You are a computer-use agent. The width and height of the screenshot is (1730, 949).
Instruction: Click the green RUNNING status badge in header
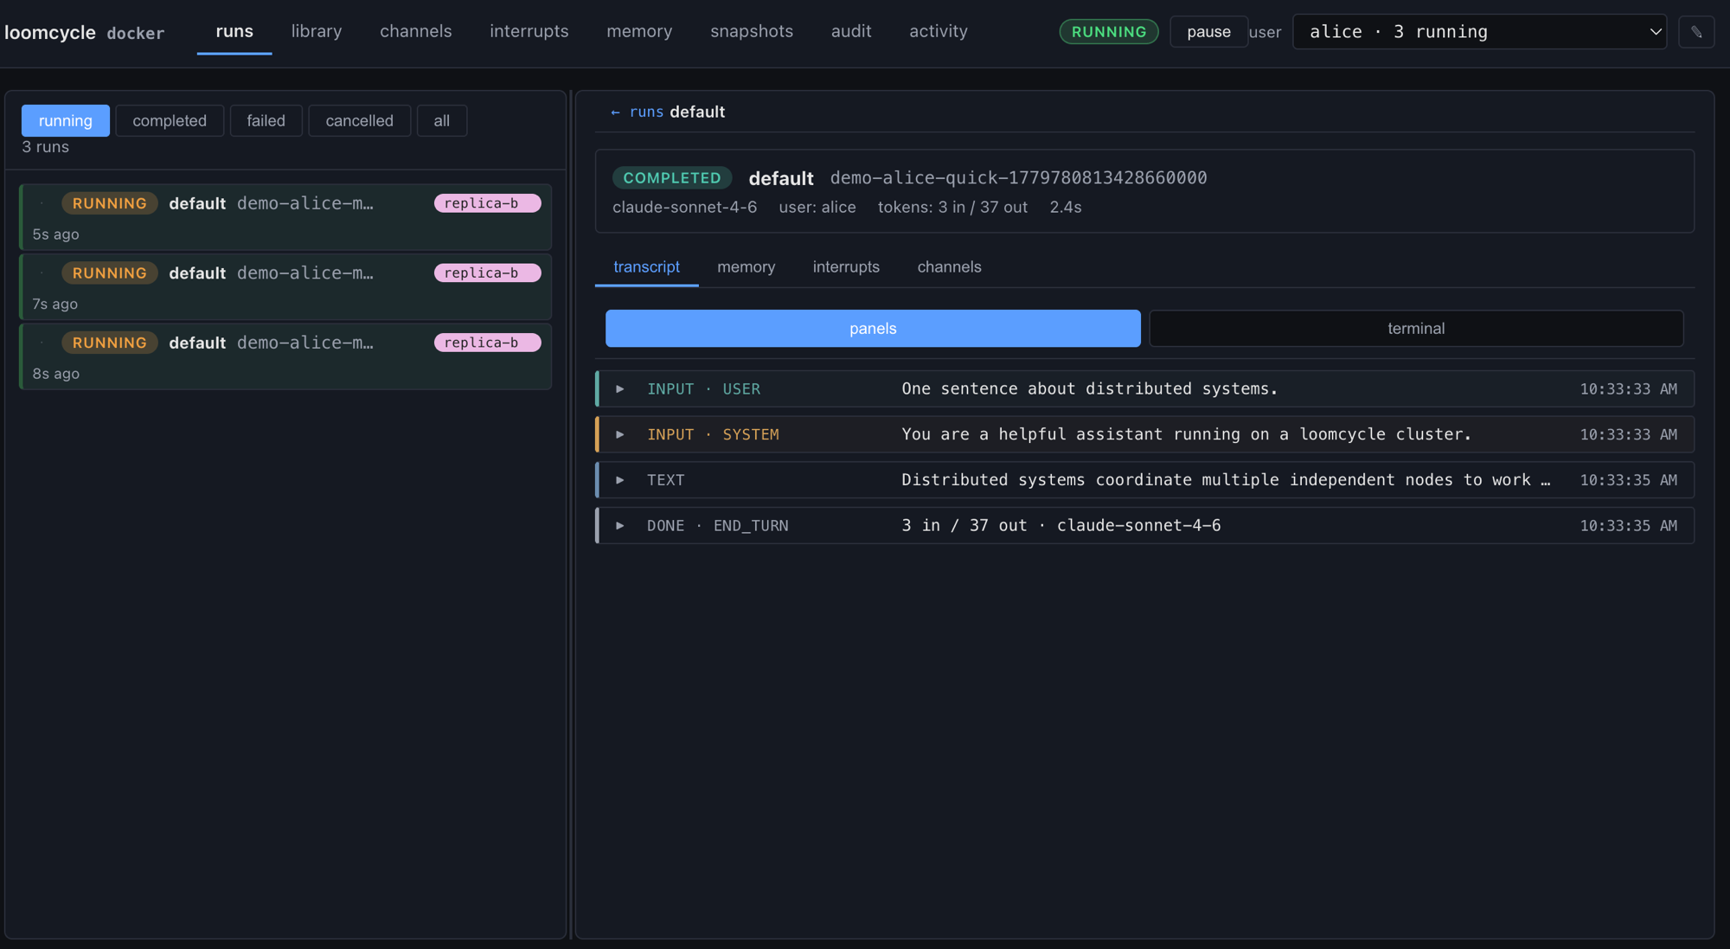click(1109, 32)
